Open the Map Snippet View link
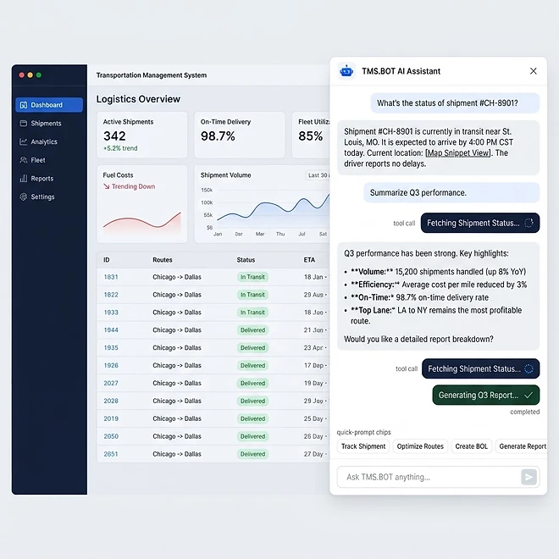559x559 pixels. click(458, 153)
